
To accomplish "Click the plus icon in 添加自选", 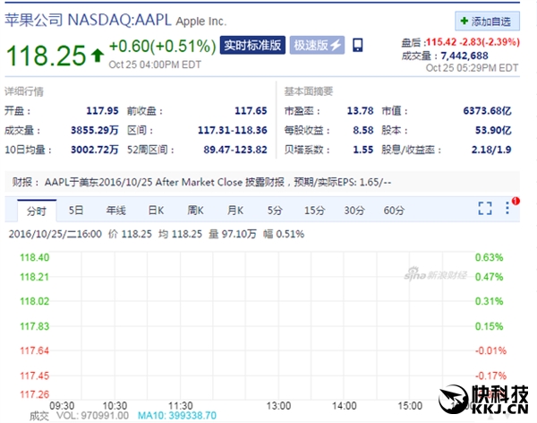I will pyautogui.click(x=464, y=20).
